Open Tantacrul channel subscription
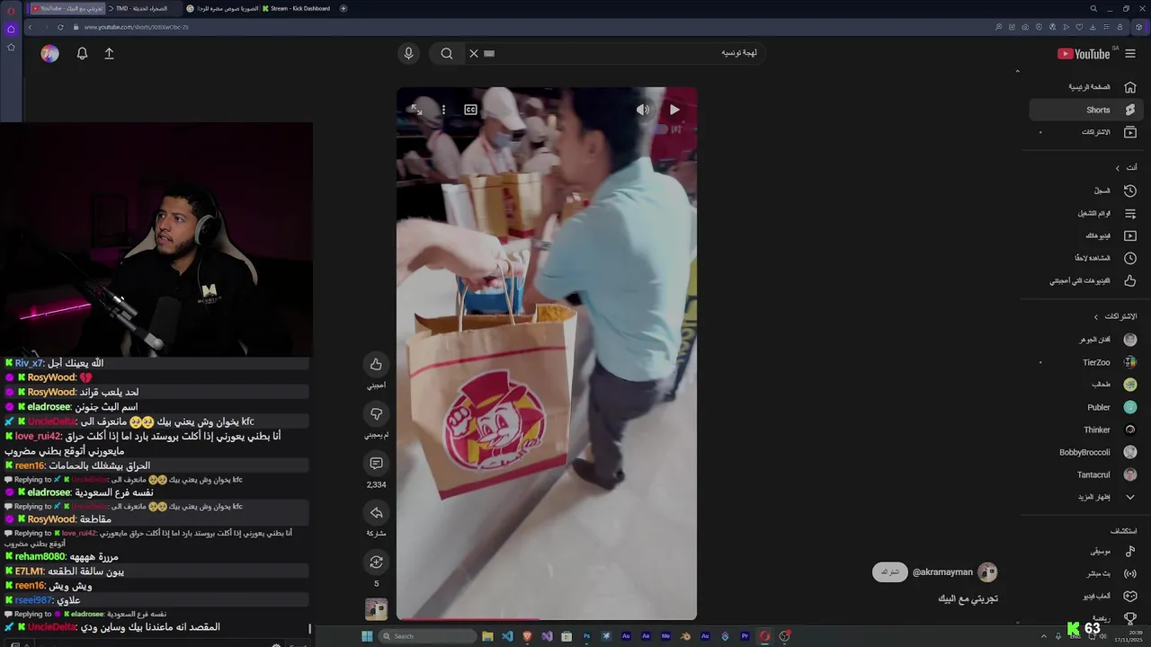The width and height of the screenshot is (1151, 647). point(1085,474)
